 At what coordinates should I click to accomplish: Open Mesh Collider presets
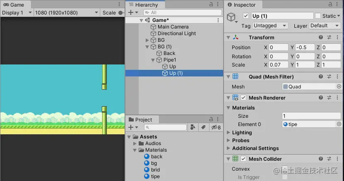click(329, 159)
